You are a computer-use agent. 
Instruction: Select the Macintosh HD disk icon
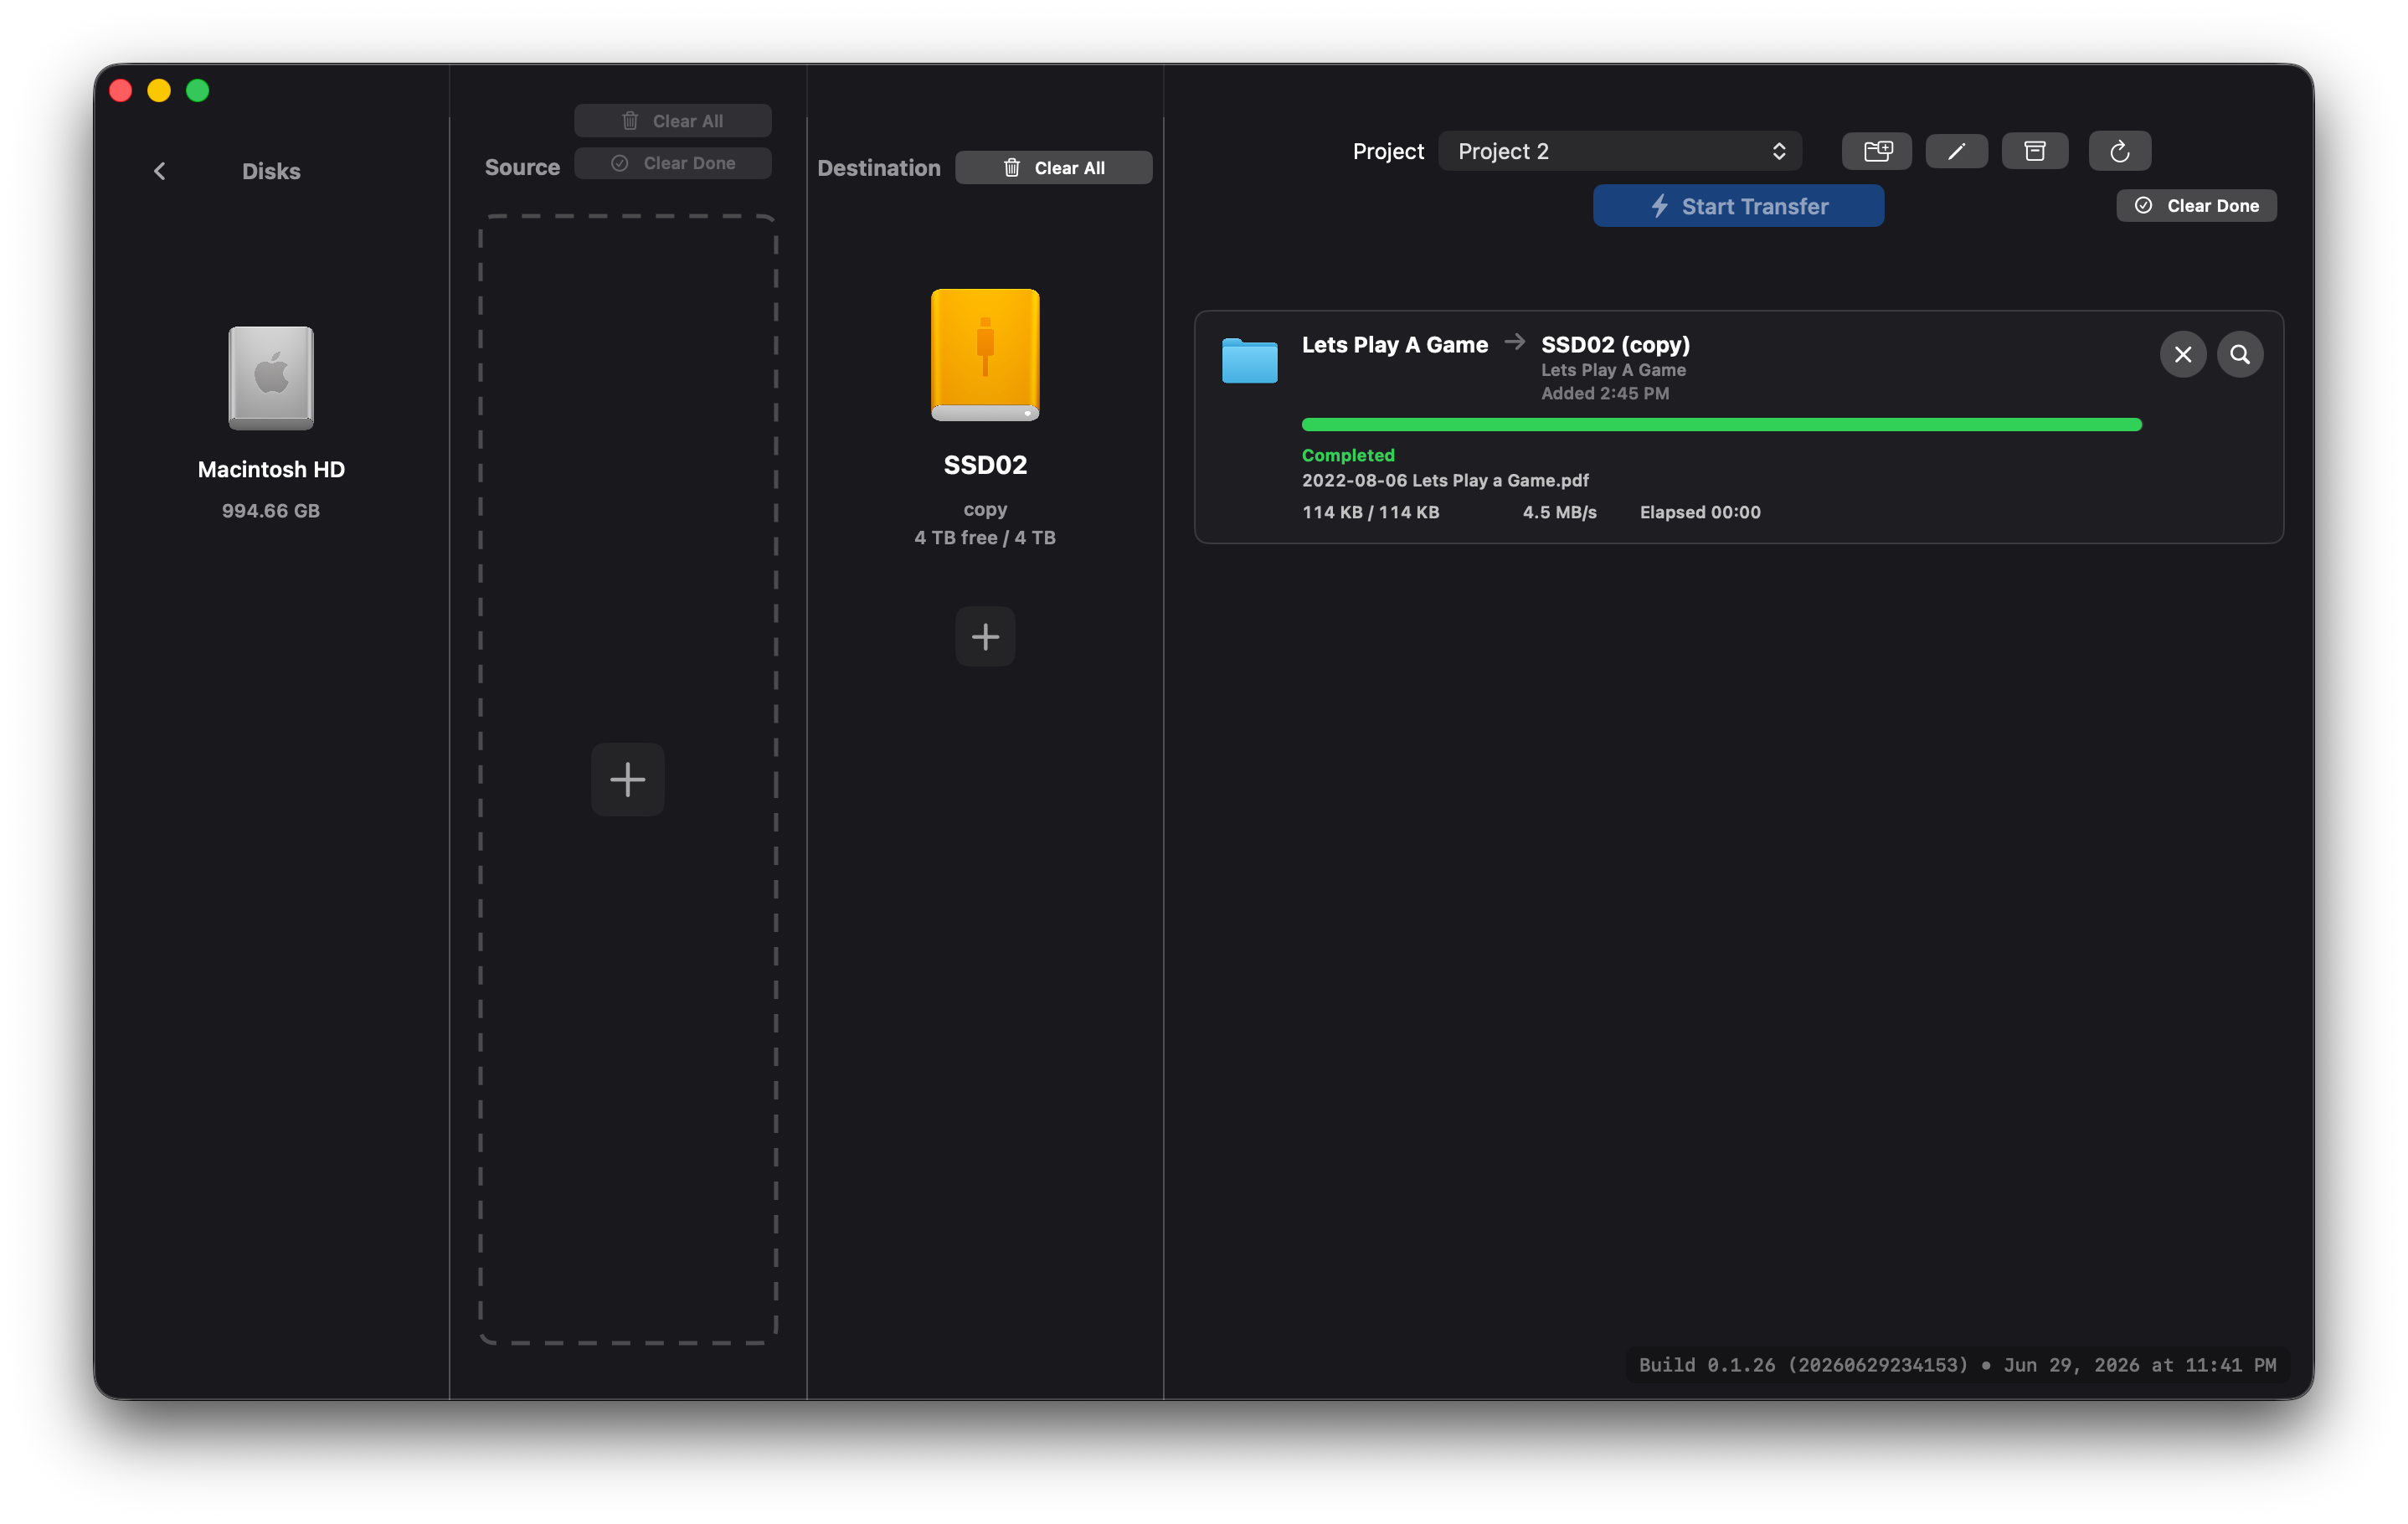271,378
